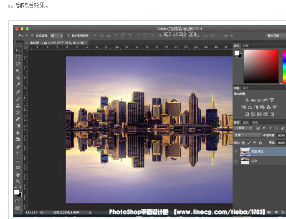Open the auto-select 组 dropdown

click(x=56, y=36)
